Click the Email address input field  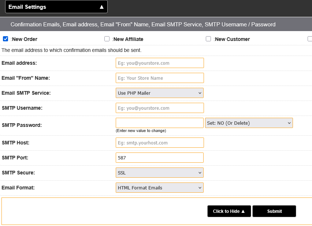click(x=160, y=63)
